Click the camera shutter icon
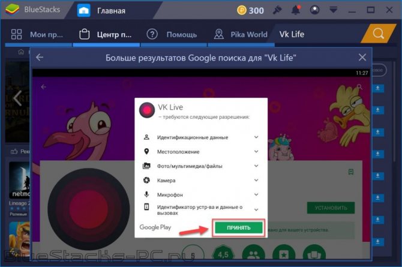 pyautogui.click(x=146, y=181)
